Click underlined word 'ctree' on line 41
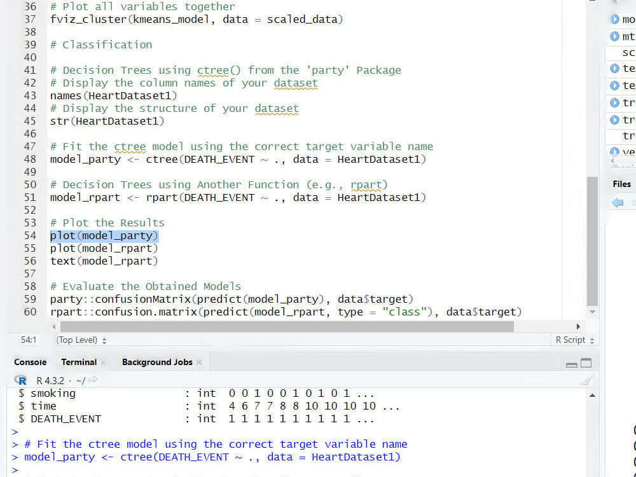The width and height of the screenshot is (636, 477). [213, 70]
